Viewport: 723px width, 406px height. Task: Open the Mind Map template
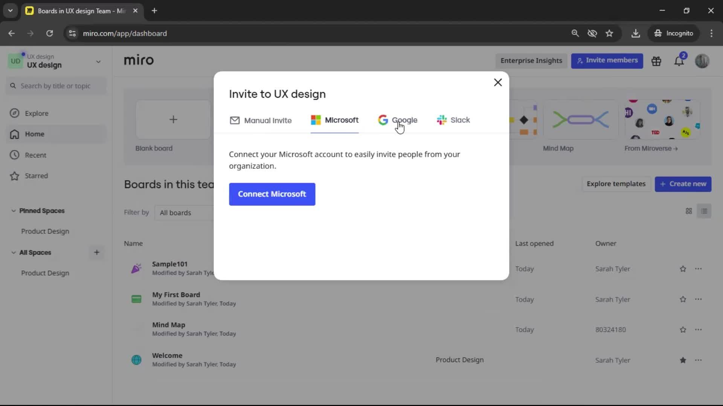580,120
